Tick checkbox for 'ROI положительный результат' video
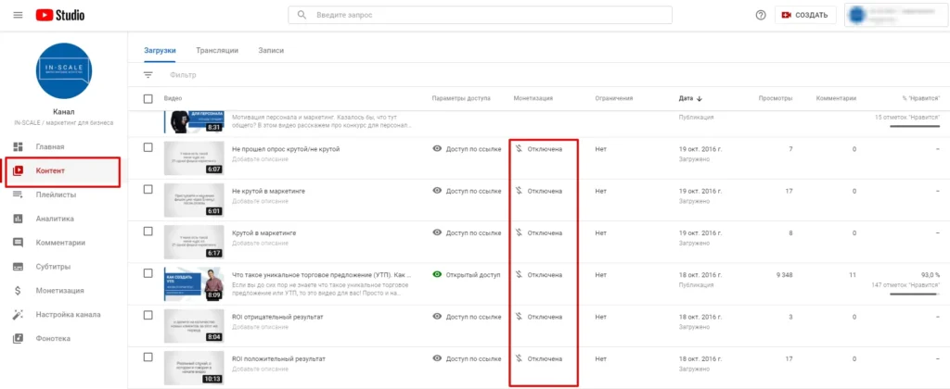Screen dimensions: 950x389 148,357
